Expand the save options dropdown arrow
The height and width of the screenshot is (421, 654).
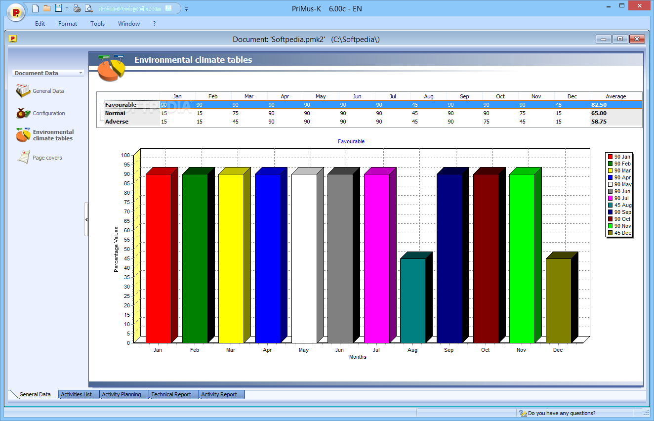67,8
